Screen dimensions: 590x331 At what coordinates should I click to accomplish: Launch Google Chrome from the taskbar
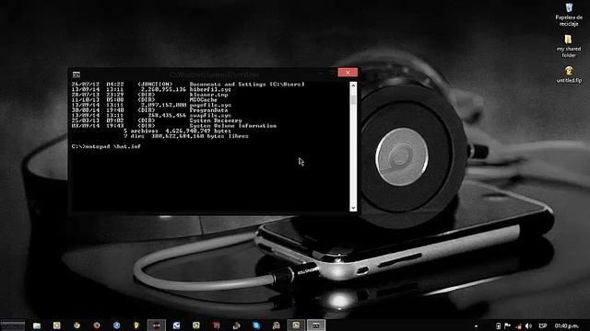pos(77,325)
